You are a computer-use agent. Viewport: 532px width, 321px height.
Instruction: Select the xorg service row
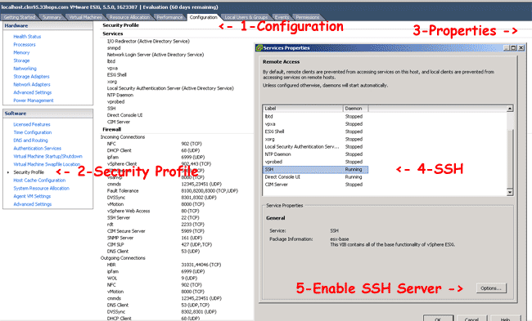click(316, 139)
